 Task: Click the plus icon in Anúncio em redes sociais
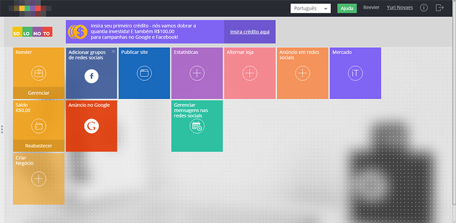303,73
